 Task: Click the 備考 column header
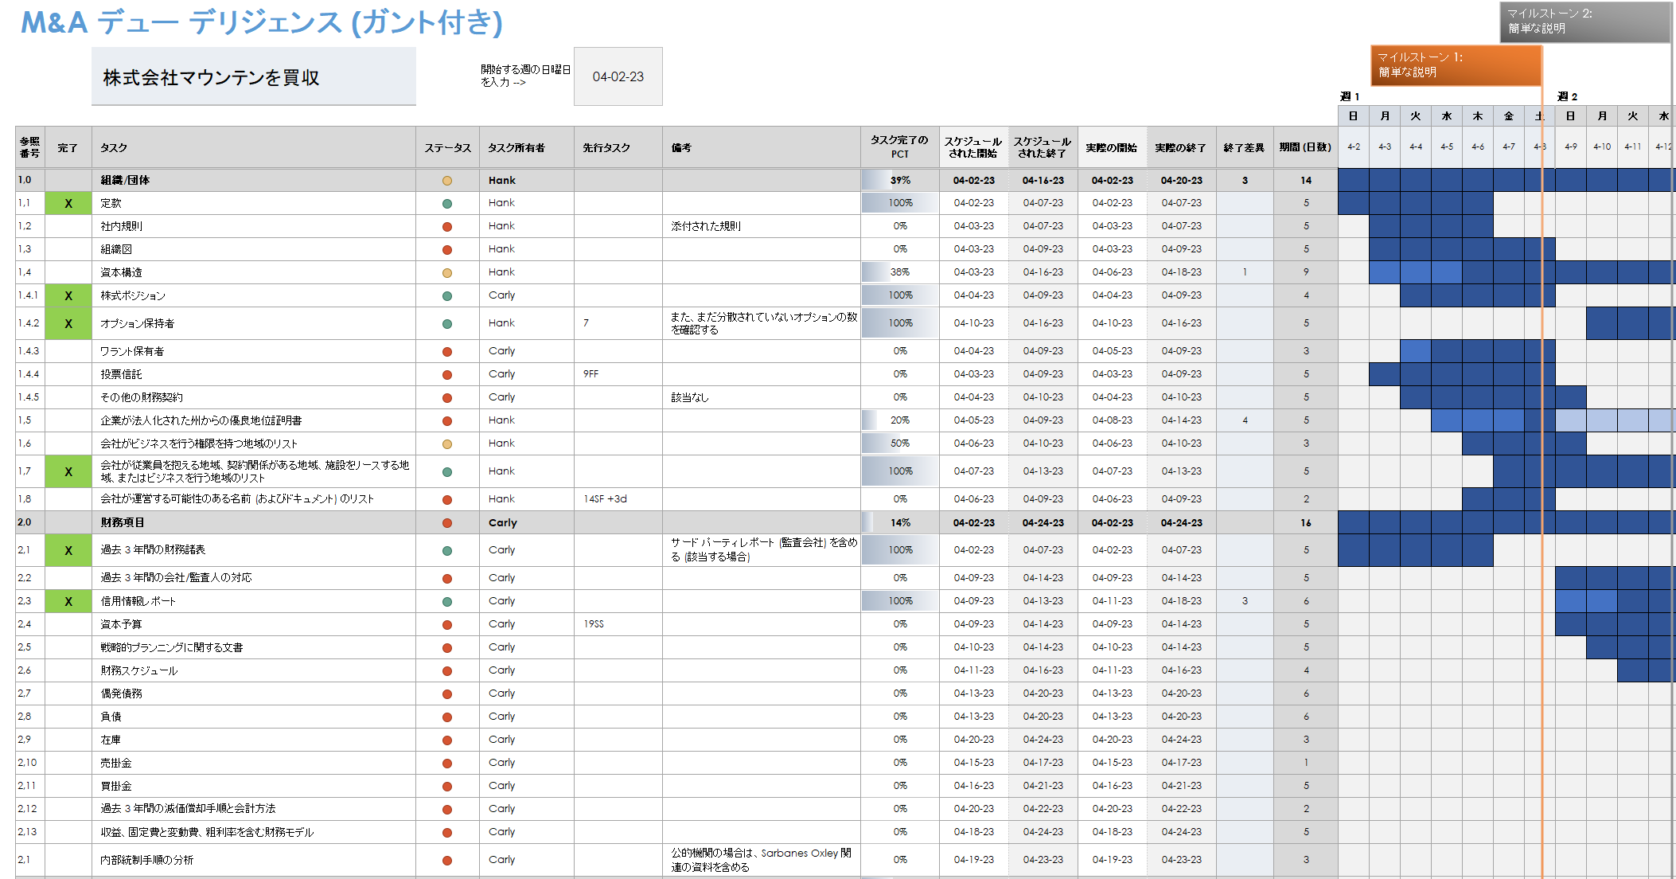click(762, 147)
